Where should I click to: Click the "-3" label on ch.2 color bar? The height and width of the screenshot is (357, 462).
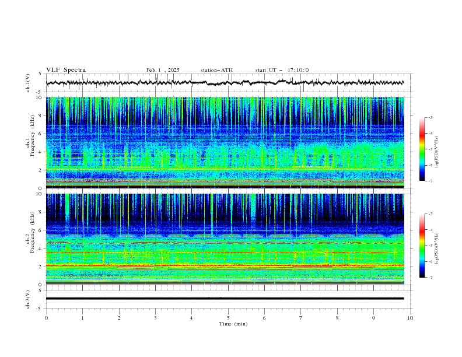[x=430, y=214]
